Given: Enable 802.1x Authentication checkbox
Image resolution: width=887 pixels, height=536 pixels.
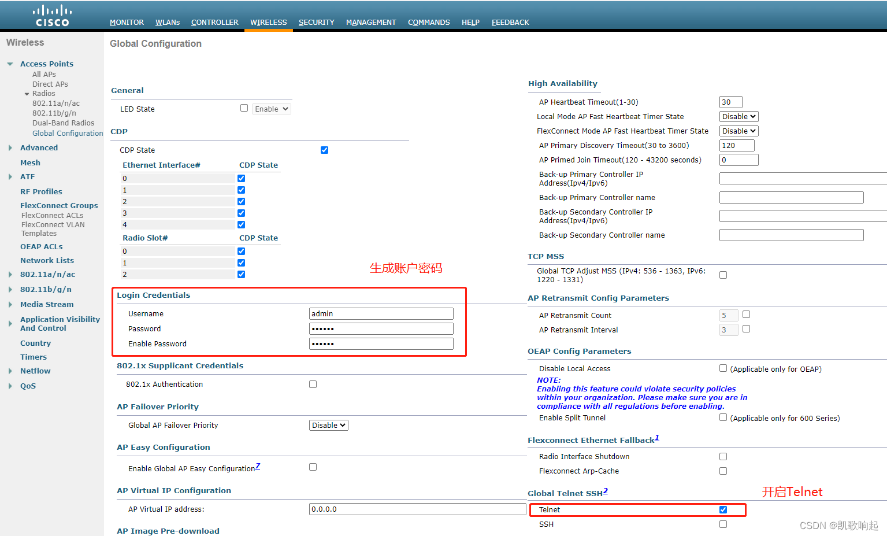Looking at the screenshot, I should [x=313, y=385].
